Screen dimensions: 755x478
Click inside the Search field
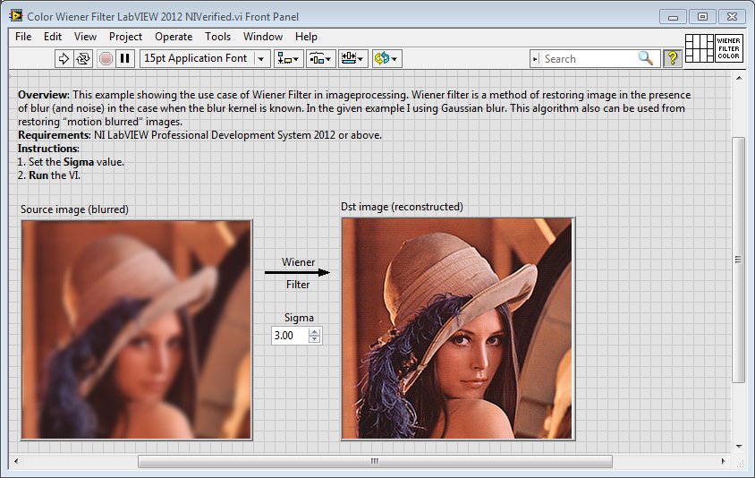click(590, 59)
